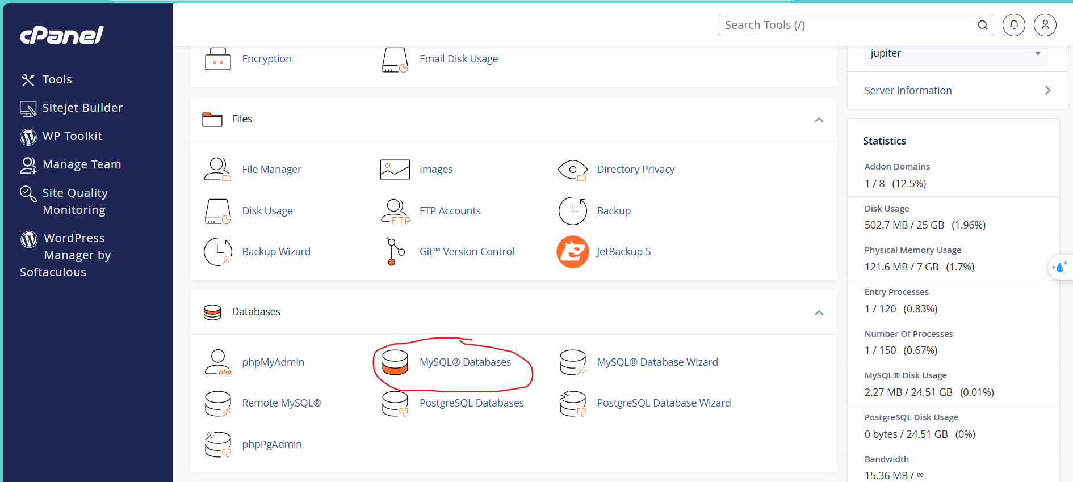Open the Email Disk Usage link
This screenshot has width=1073, height=482.
coord(459,59)
